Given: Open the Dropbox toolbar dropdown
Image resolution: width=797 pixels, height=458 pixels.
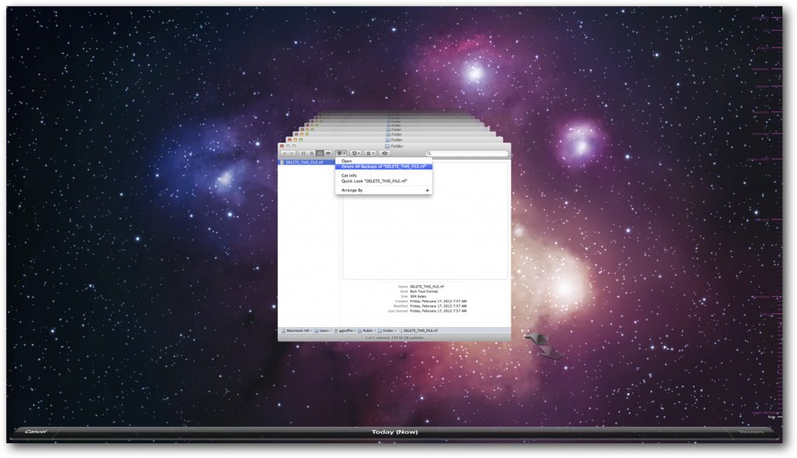Looking at the screenshot, I should [x=356, y=153].
